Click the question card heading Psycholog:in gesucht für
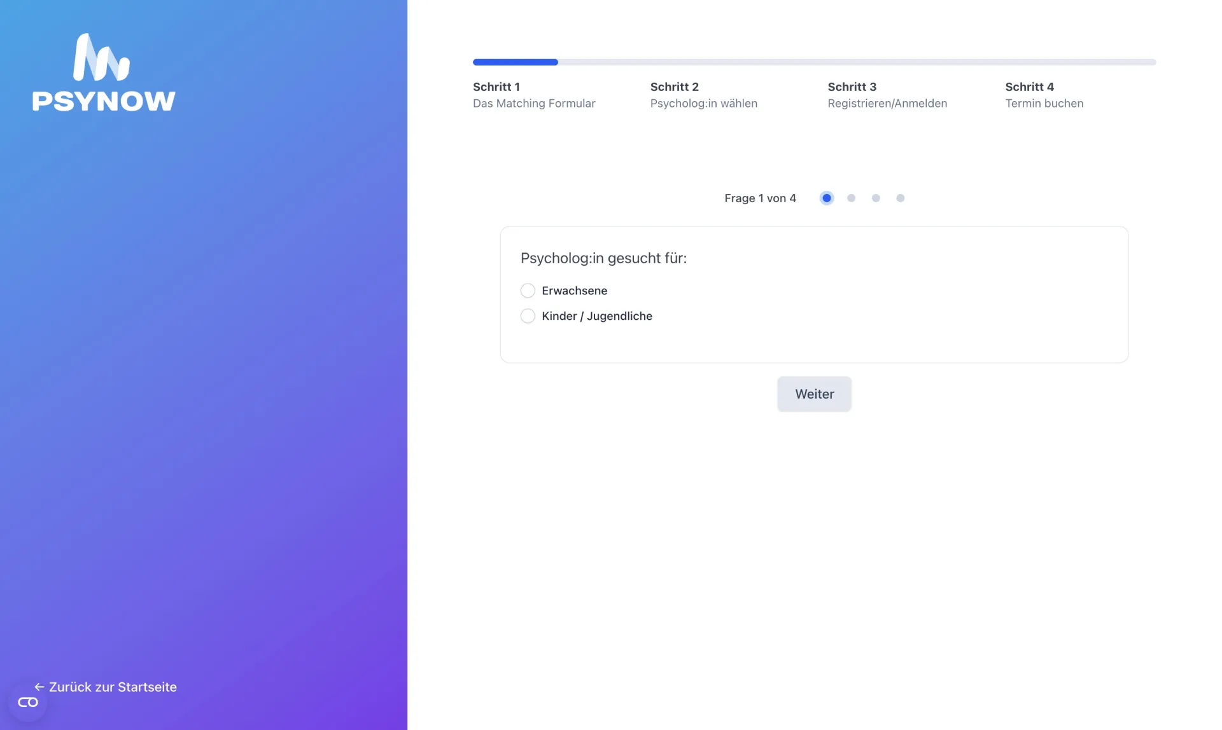1222x730 pixels. (x=603, y=258)
